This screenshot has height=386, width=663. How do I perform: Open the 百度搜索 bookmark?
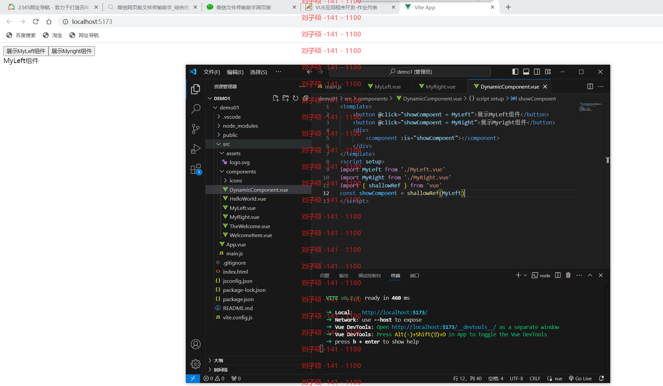point(21,35)
